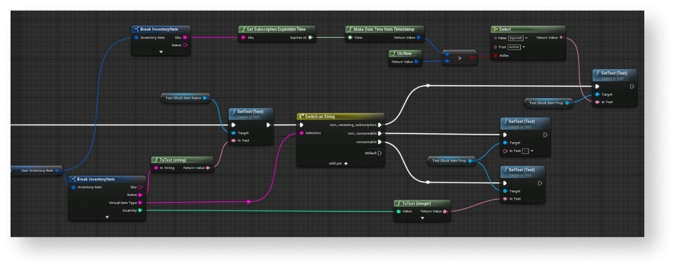Click the Quantity output pin
Screen dimensions: 676x269
[140, 210]
